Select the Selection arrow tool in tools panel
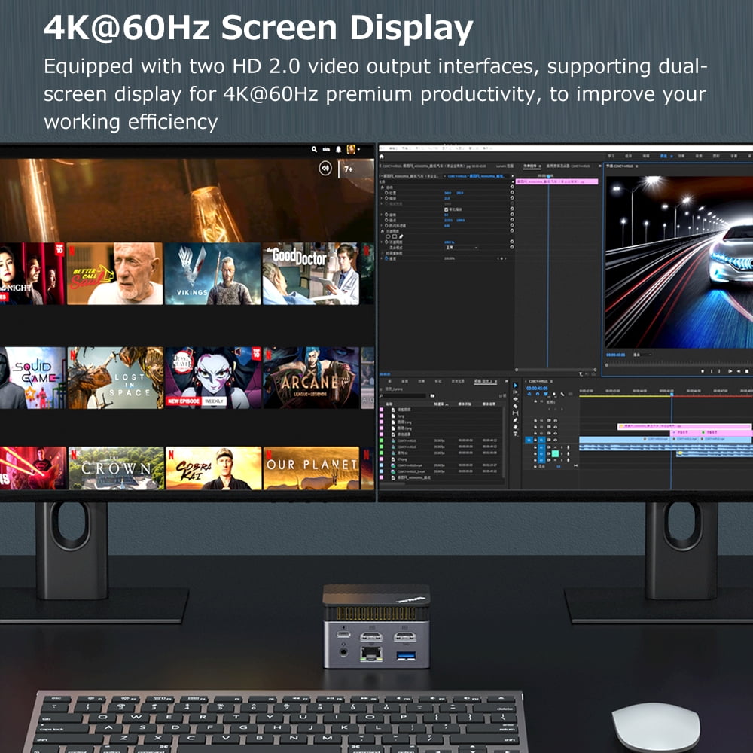 (515, 386)
